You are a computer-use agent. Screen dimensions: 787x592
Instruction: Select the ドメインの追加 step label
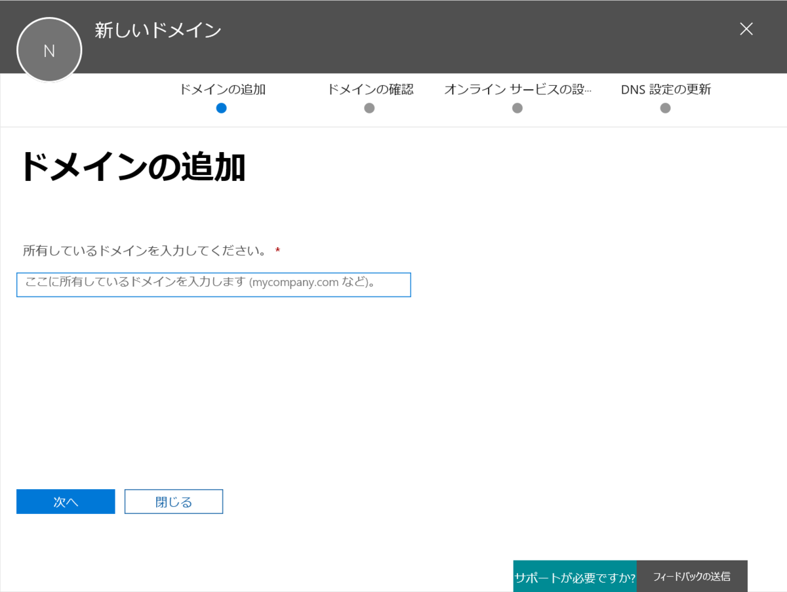click(x=221, y=89)
